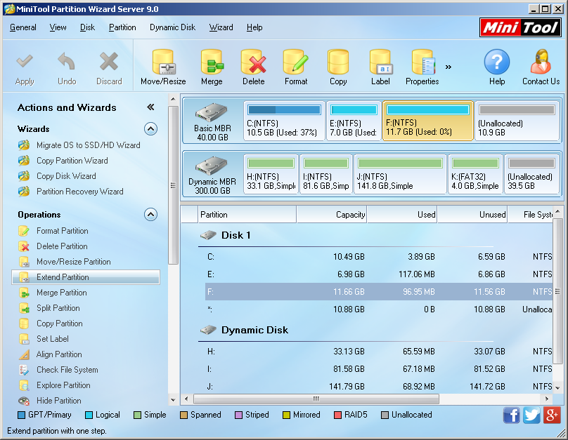Image resolution: width=568 pixels, height=440 pixels.
Task: Open the Help menu
Action: 254,27
